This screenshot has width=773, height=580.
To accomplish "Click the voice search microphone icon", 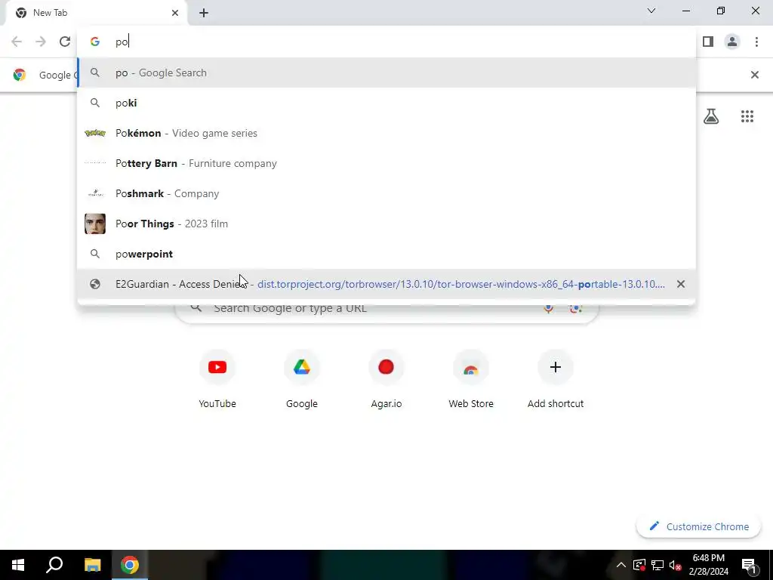I will click(x=548, y=308).
